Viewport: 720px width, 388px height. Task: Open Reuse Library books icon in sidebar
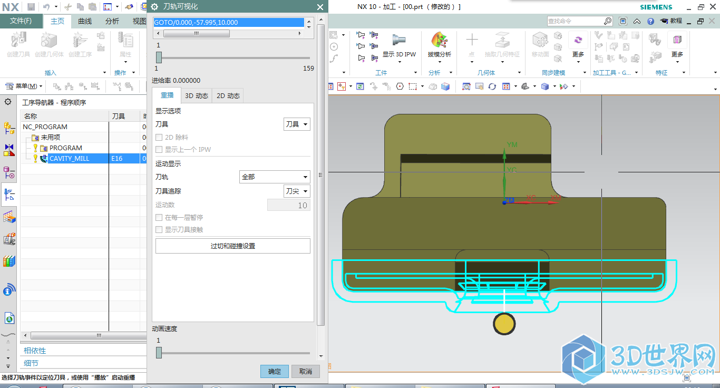click(9, 261)
